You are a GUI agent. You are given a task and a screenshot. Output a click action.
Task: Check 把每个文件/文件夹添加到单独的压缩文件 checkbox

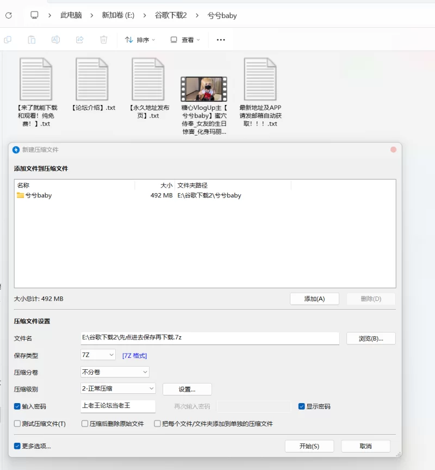coord(157,424)
